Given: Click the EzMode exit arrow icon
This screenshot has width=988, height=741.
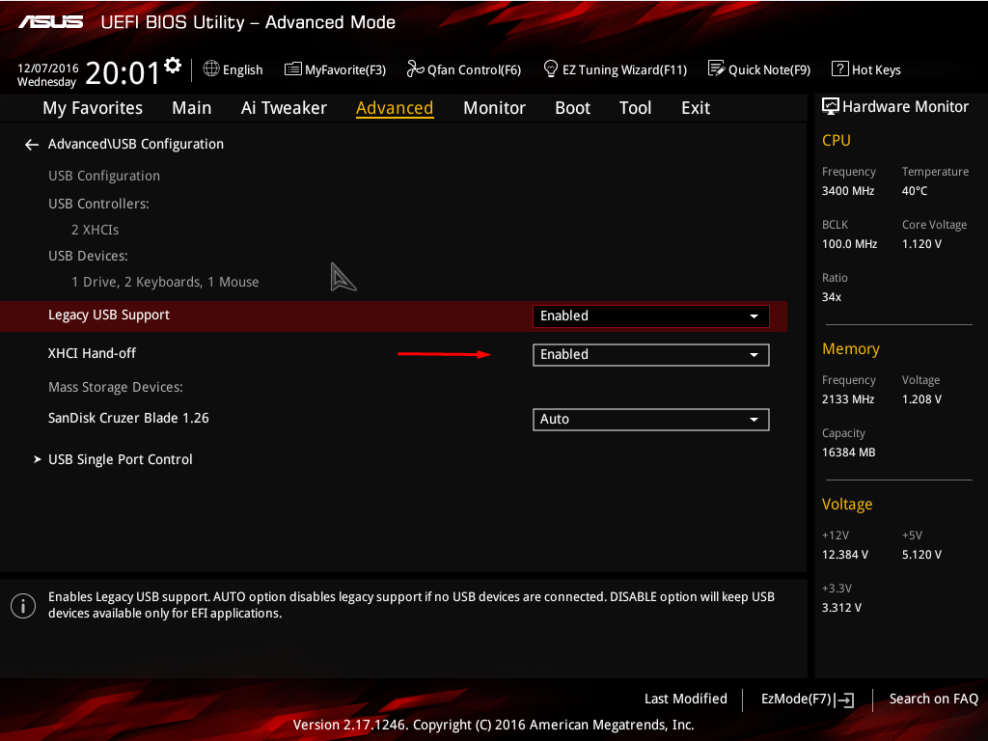Looking at the screenshot, I should [x=845, y=700].
